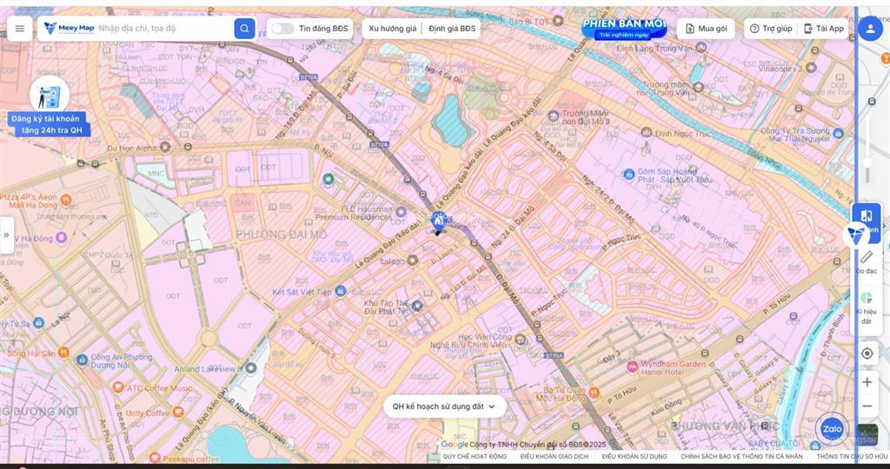Expand the left side panel chevron
Viewport: 890px width, 469px height.
pyautogui.click(x=6, y=234)
